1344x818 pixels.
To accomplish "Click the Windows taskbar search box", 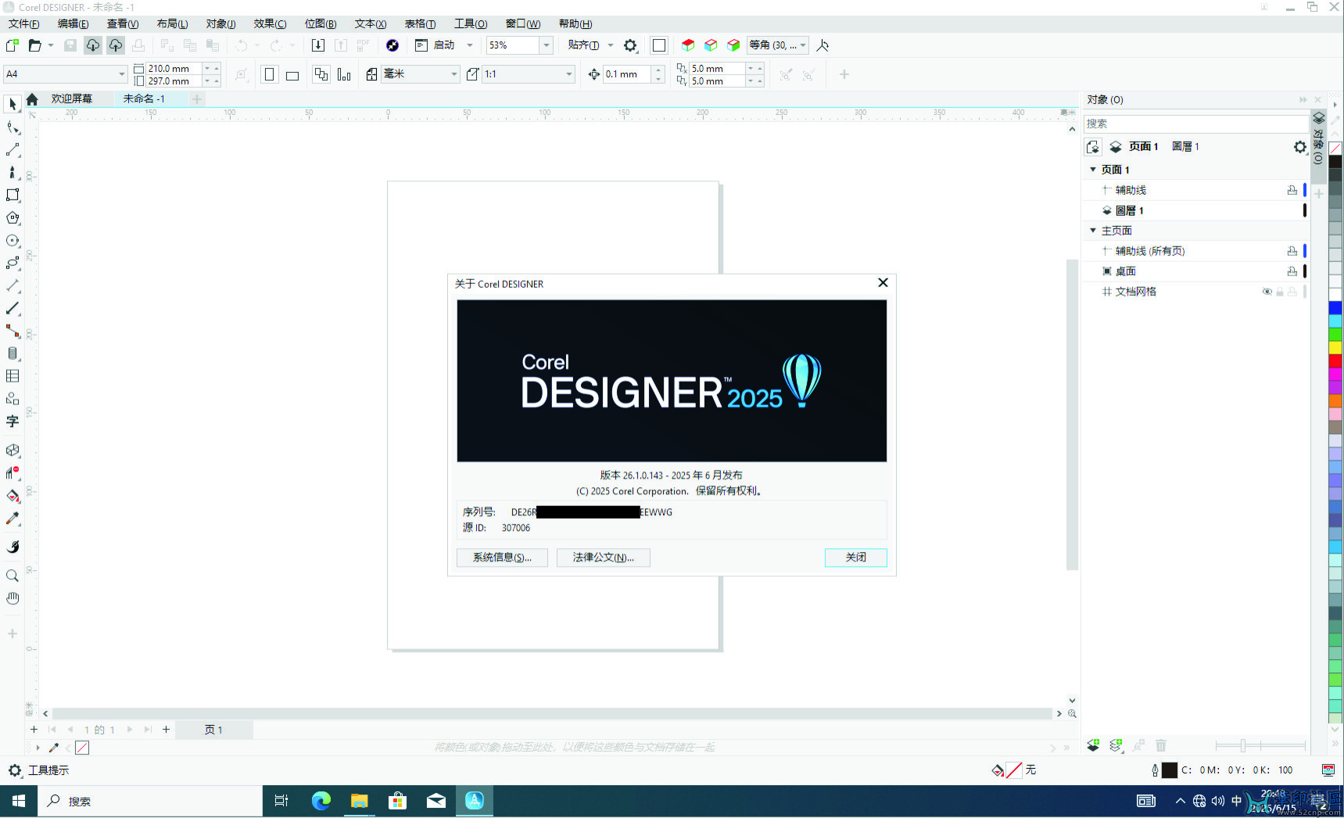I will (150, 801).
